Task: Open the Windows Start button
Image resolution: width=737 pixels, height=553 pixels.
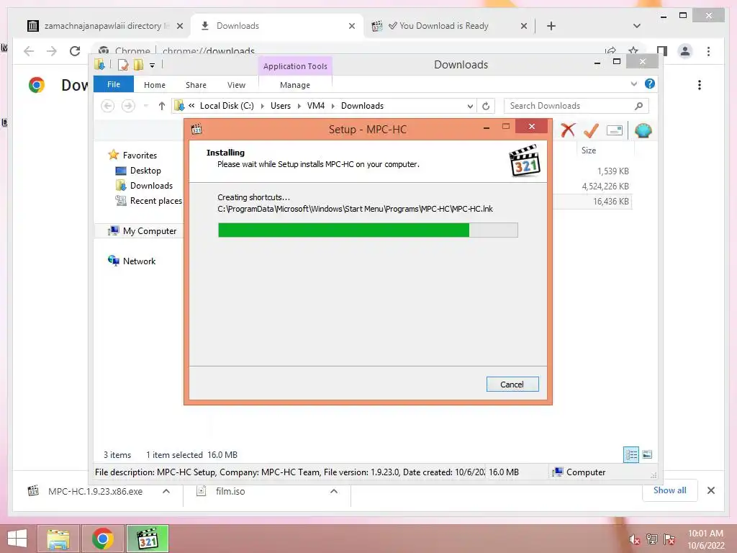Action: (x=17, y=539)
